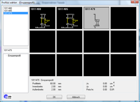
Task: Close the Profil(e) wählen dialog
Action: tap(135, 2)
